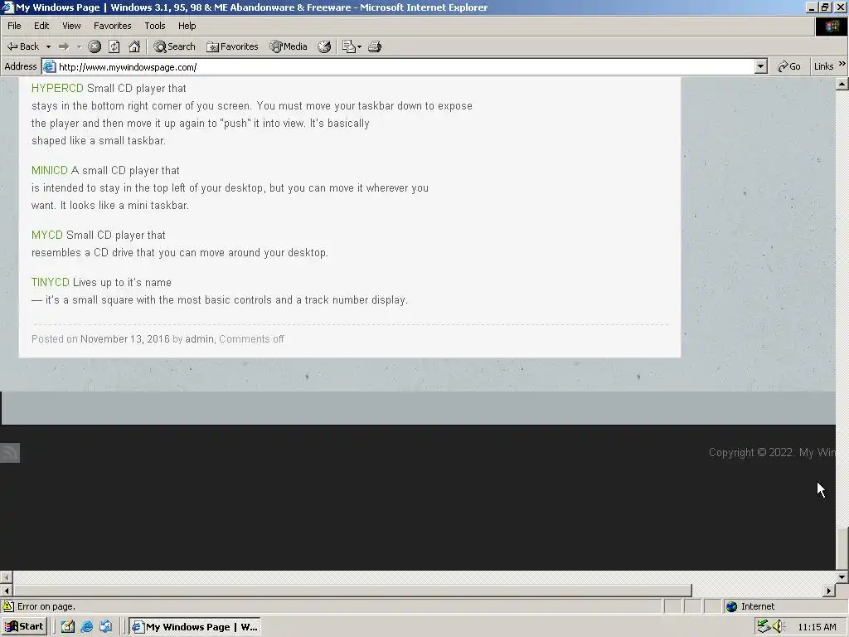Click the address bar URL field
The image size is (849, 637).
point(406,66)
